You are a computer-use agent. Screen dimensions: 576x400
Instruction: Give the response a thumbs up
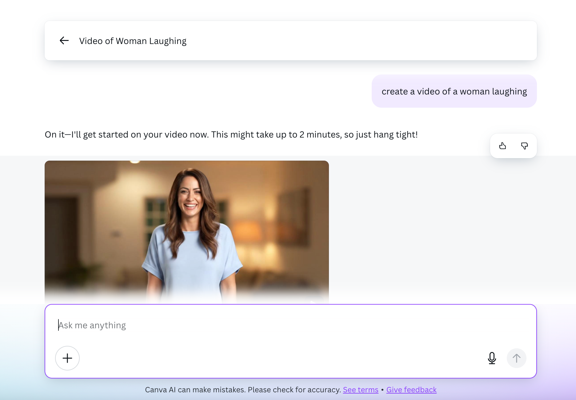502,146
